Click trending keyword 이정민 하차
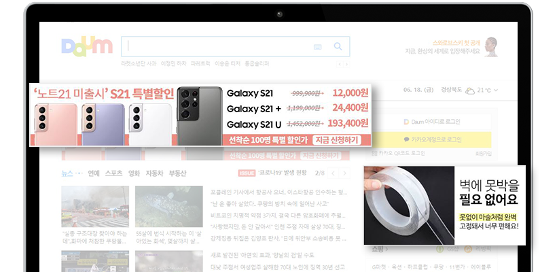The width and height of the screenshot is (557, 272). pyautogui.click(x=174, y=64)
